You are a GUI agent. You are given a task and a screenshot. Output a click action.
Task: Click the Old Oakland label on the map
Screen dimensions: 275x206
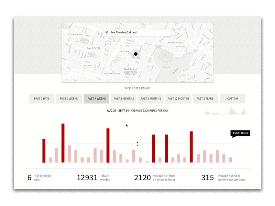point(112,73)
